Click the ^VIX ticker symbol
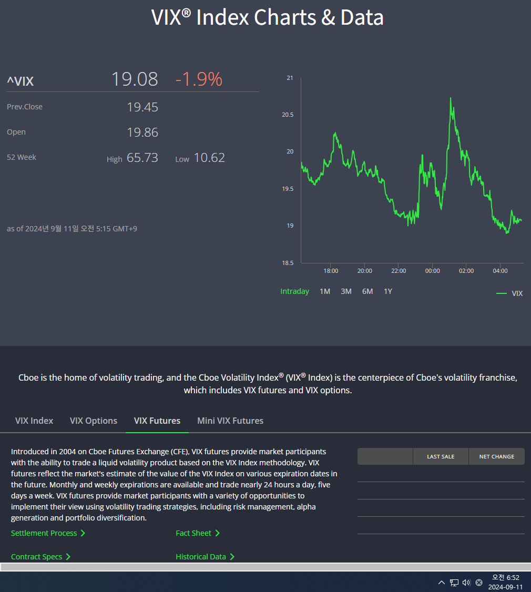 pos(21,81)
